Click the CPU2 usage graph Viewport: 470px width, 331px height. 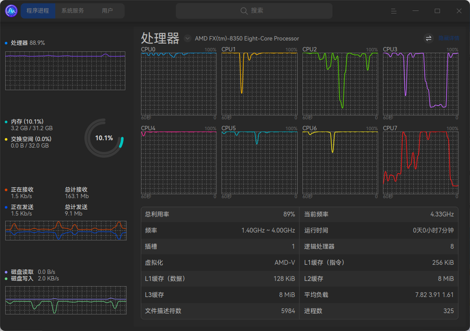point(340,84)
